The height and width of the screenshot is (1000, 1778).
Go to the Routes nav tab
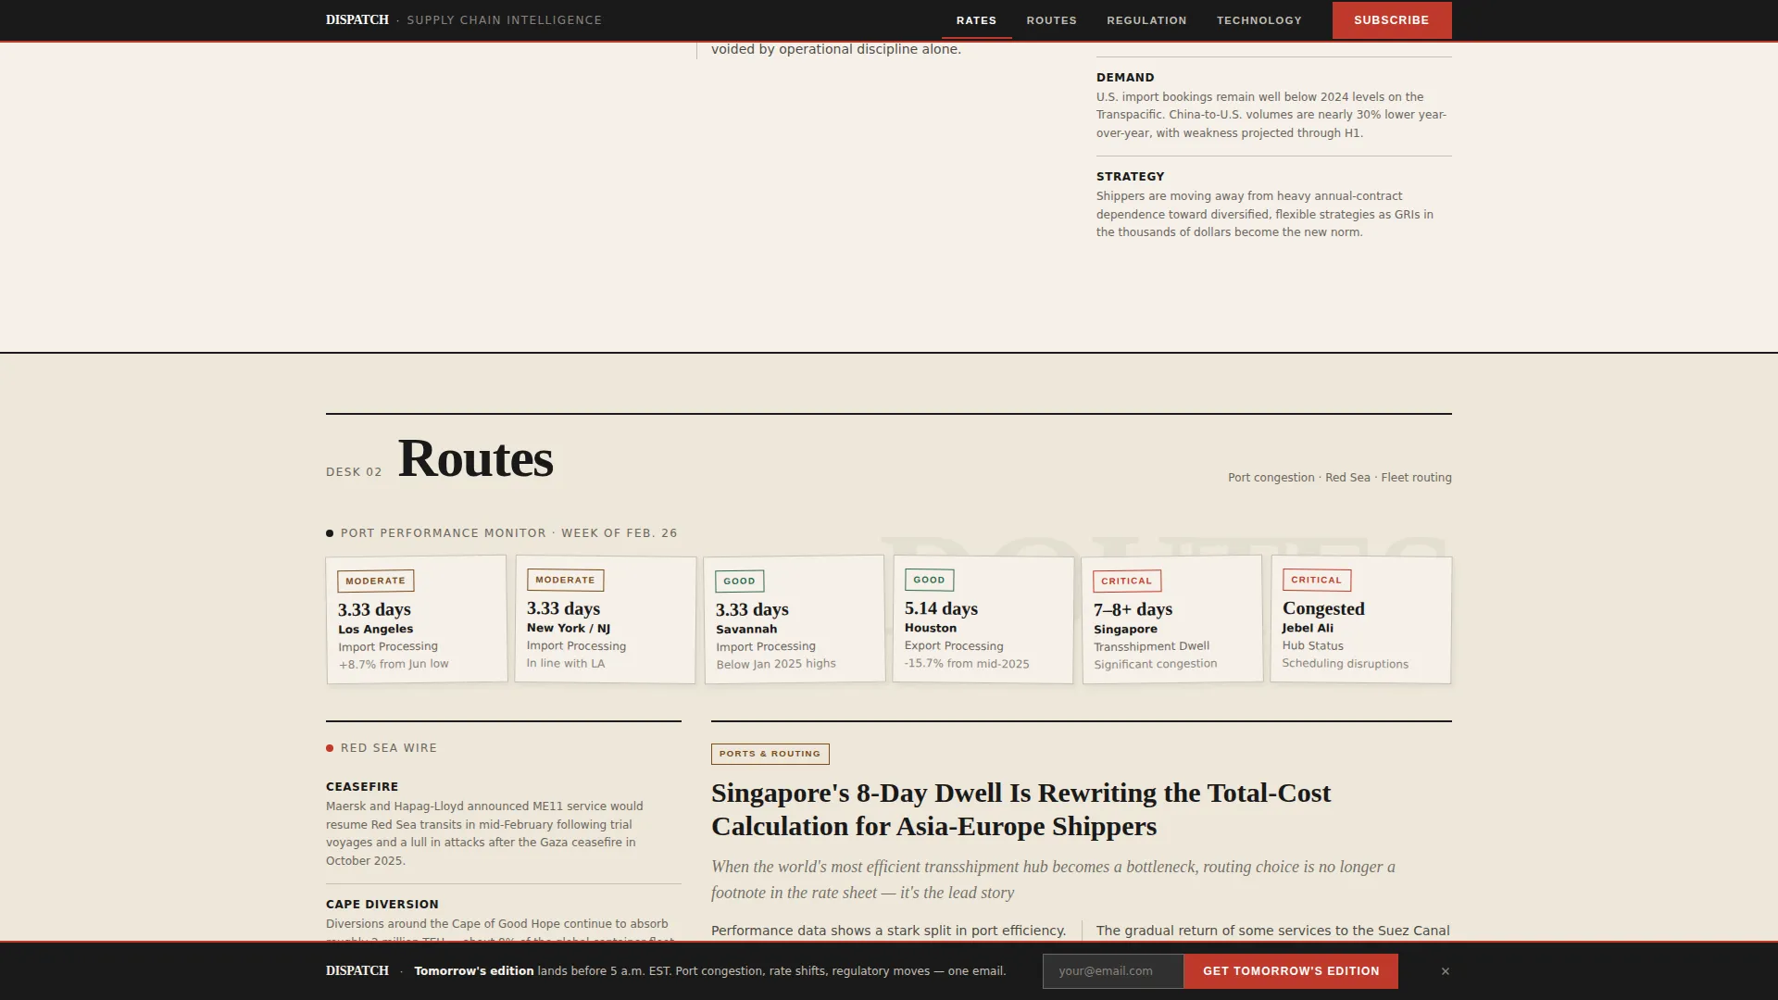coord(1051,20)
